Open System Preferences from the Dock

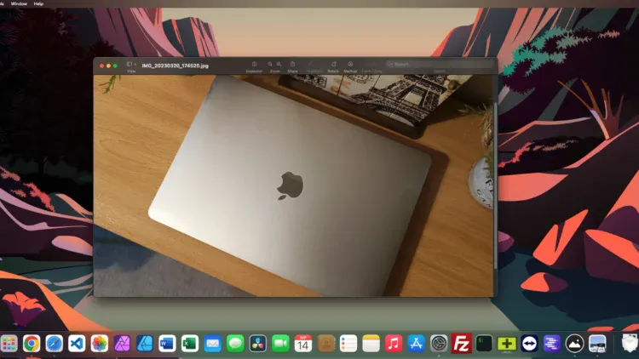click(439, 344)
